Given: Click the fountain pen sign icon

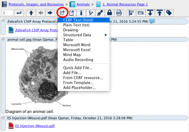Looking at the screenshot, I should [100, 13].
